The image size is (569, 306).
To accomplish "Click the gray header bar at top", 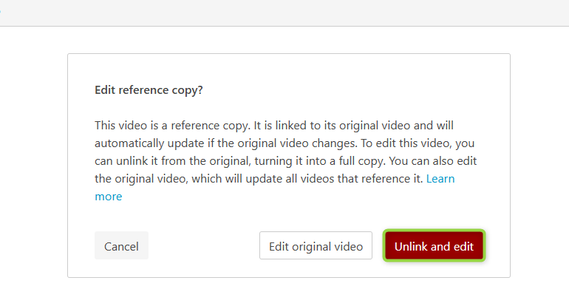I will [x=284, y=13].
